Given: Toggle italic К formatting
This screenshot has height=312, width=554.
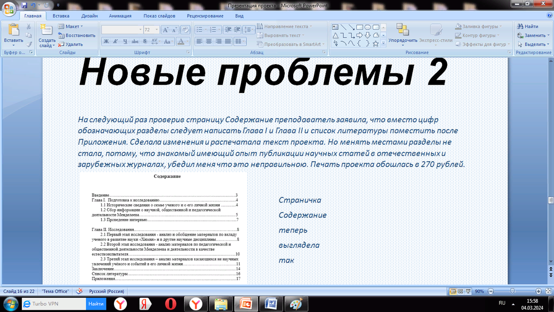Looking at the screenshot, I should point(115,41).
